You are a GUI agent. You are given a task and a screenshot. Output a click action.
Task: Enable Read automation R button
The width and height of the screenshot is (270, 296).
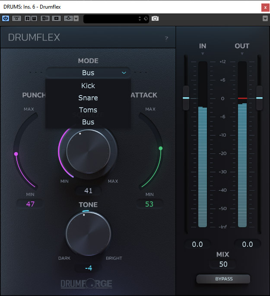(28, 19)
